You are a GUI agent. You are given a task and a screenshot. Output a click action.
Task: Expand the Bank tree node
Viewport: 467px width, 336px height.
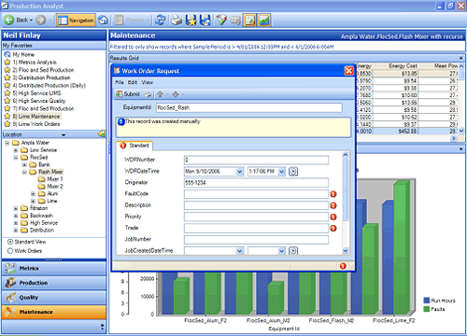(x=24, y=164)
